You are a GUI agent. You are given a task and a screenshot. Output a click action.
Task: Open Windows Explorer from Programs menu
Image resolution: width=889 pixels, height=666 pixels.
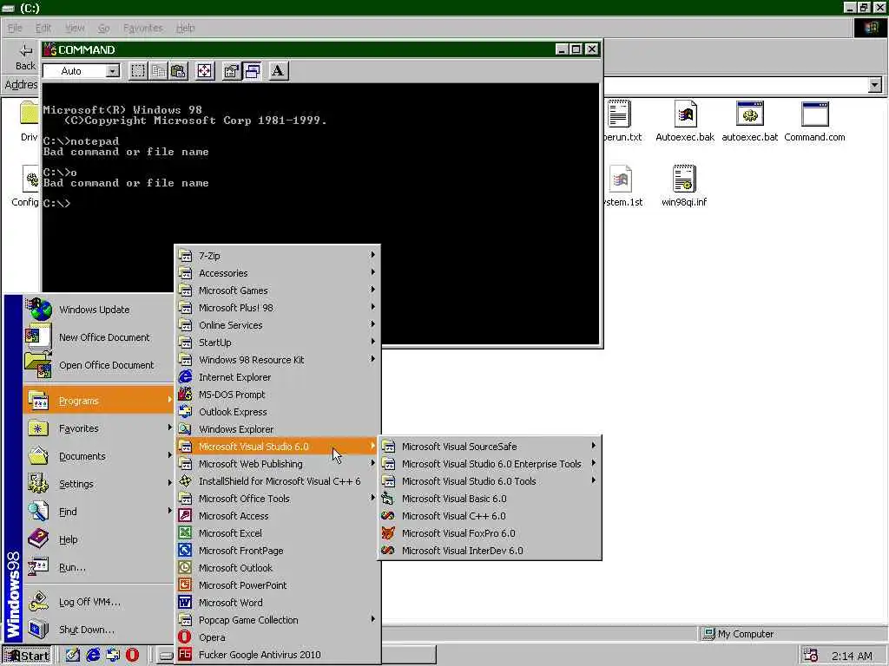point(277,429)
